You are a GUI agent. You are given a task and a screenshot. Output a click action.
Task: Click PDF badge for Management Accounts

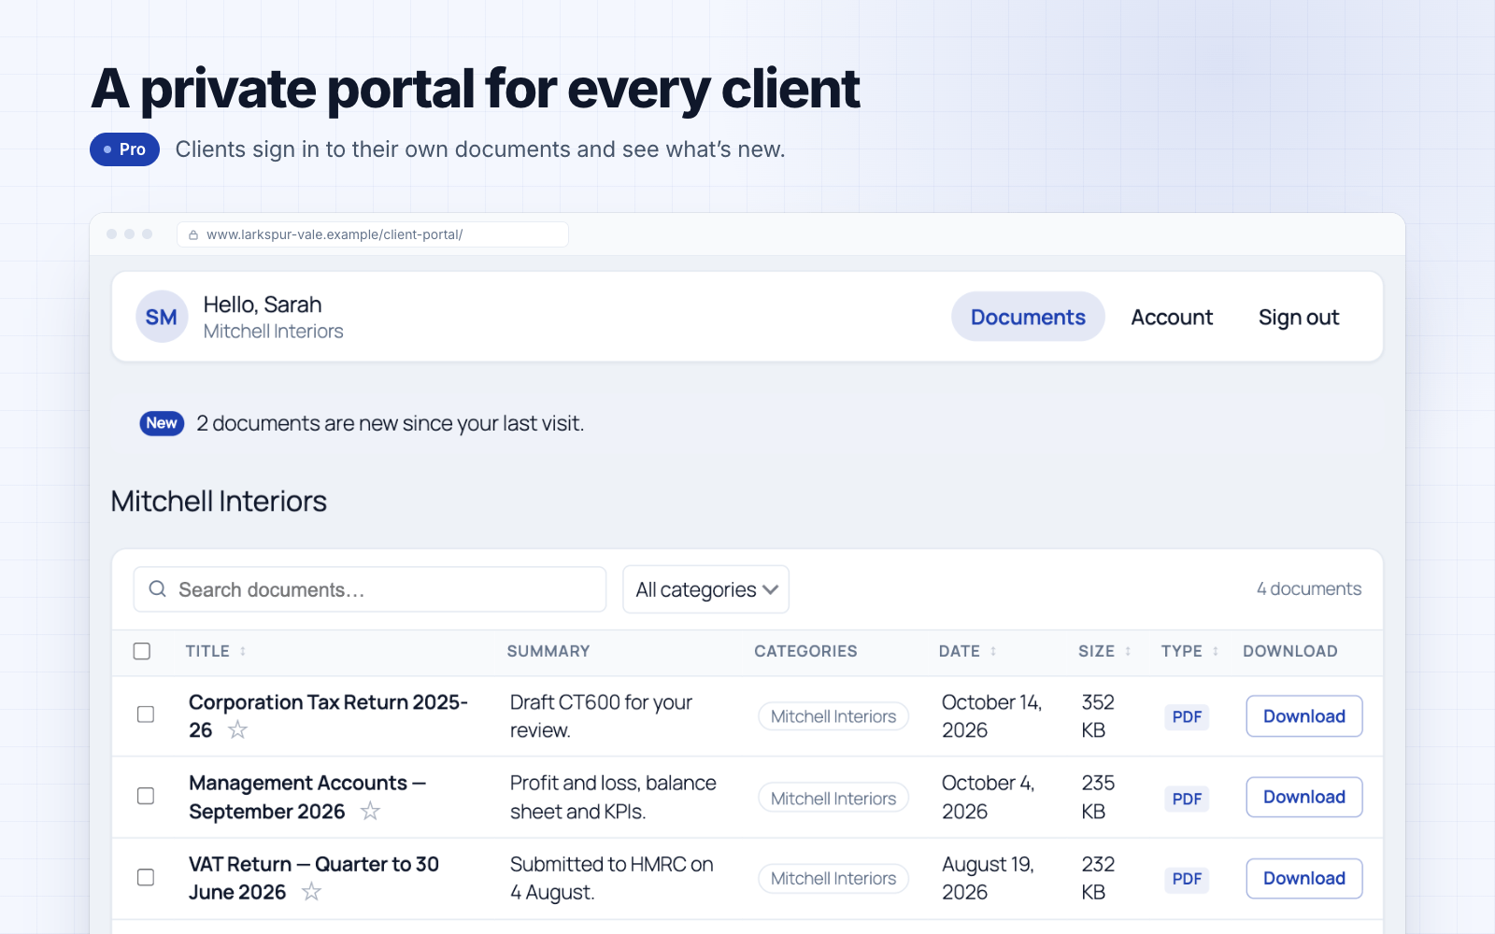(1187, 799)
